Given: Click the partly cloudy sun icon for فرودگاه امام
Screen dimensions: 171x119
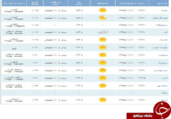Looking at the screenshot, I should point(103,18).
